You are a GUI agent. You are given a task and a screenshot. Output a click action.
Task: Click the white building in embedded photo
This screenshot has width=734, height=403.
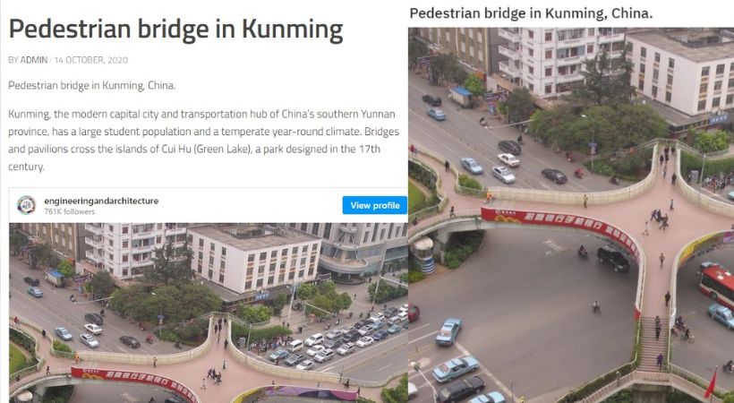[253, 259]
